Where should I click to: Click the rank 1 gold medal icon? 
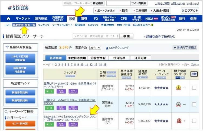pyautogui.click(x=179, y=88)
